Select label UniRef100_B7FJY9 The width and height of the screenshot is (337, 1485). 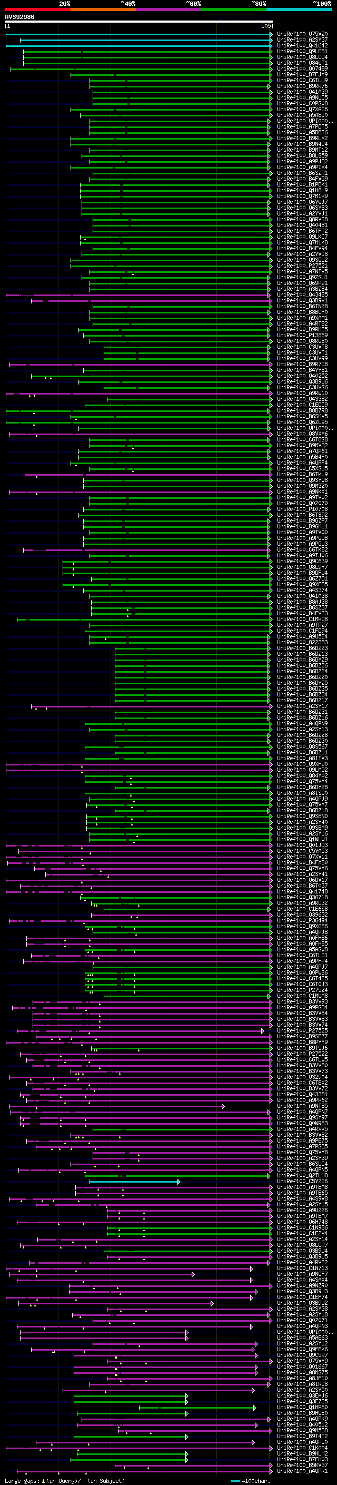tap(302, 74)
